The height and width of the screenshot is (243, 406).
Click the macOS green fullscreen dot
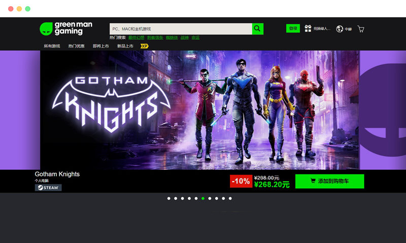28,9
